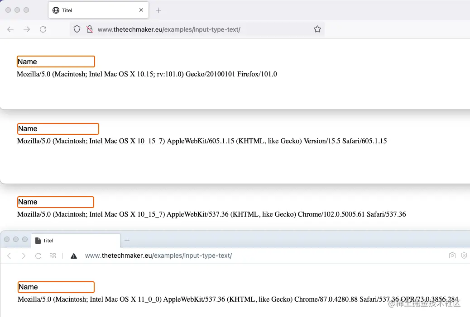The height and width of the screenshot is (317, 470).
Task: Click the Firefox window close button
Action: pyautogui.click(x=8, y=10)
